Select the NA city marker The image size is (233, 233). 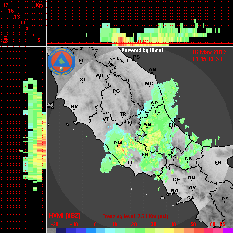point(175,191)
